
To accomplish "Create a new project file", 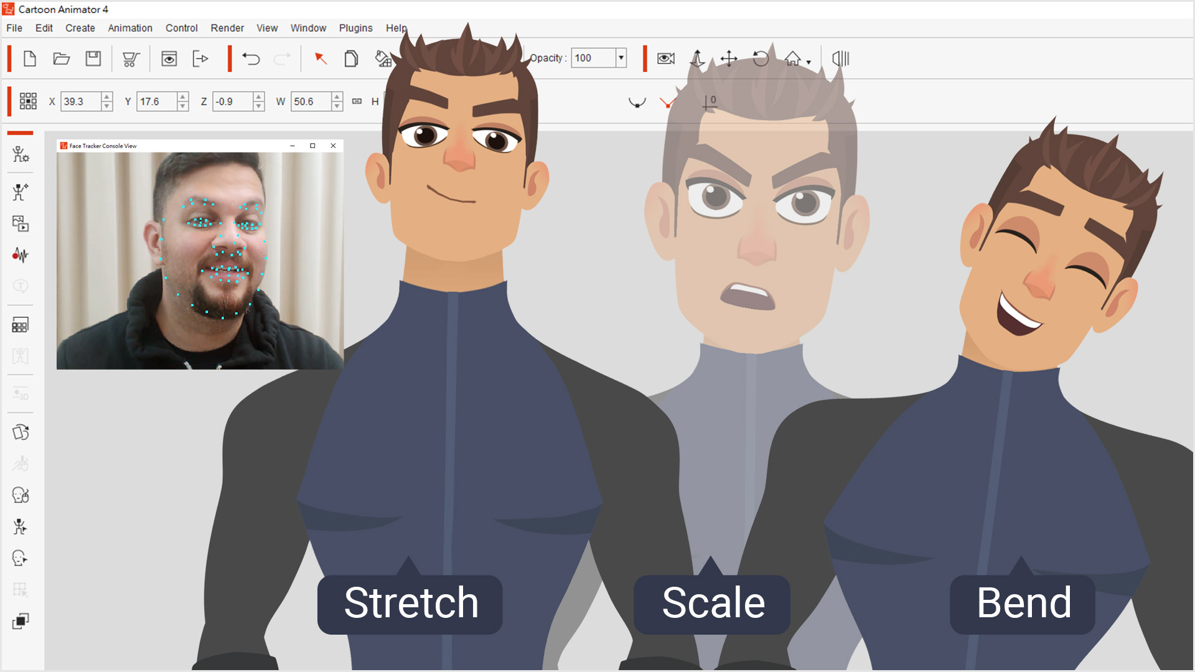I will coord(29,58).
